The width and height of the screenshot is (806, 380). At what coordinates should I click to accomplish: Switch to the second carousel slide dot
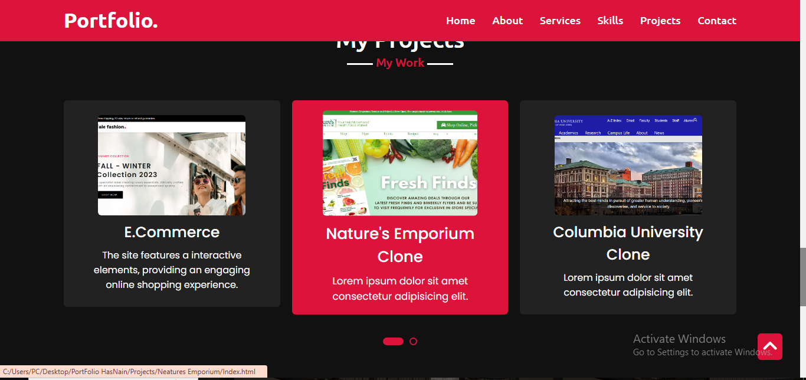[413, 341]
